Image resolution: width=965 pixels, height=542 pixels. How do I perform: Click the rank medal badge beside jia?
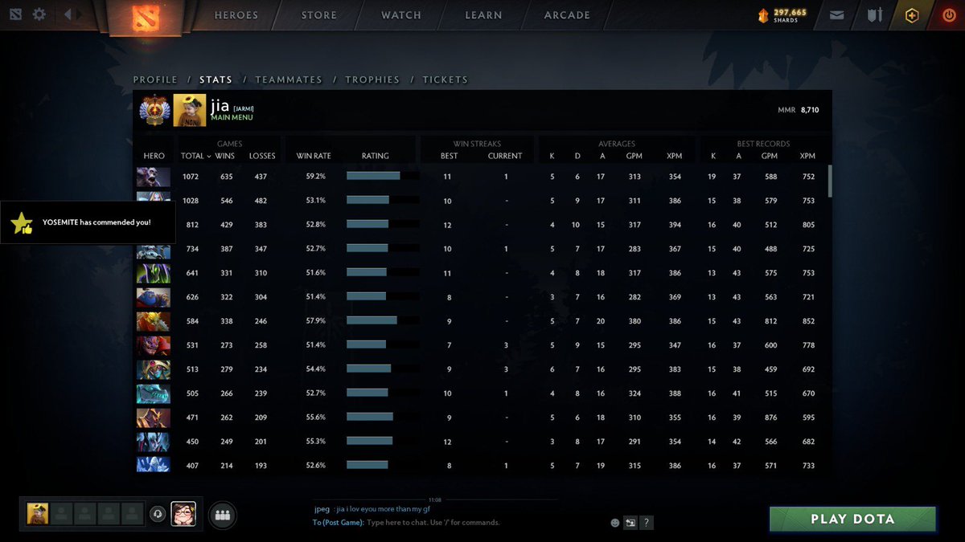(154, 110)
